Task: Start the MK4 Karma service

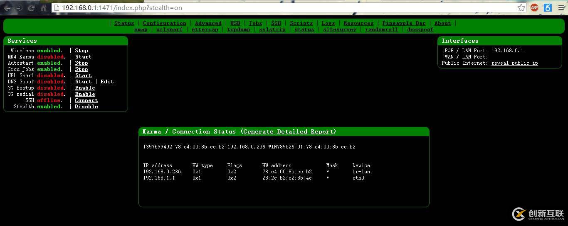Action: 84,57
